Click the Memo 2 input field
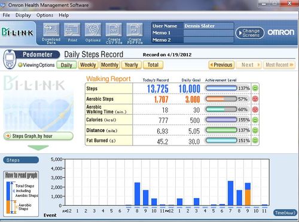 coord(208,40)
